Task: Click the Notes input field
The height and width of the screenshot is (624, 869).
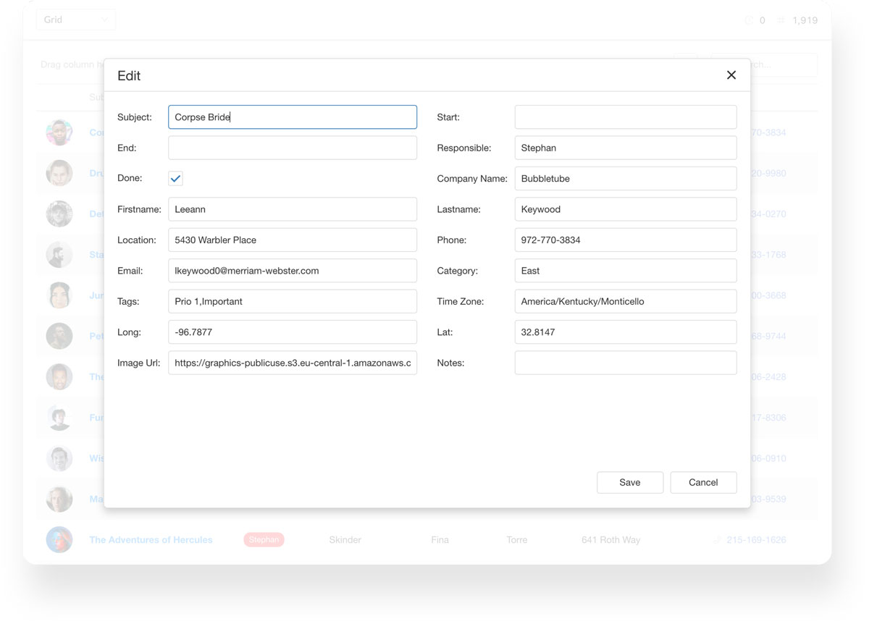Action: pos(625,362)
